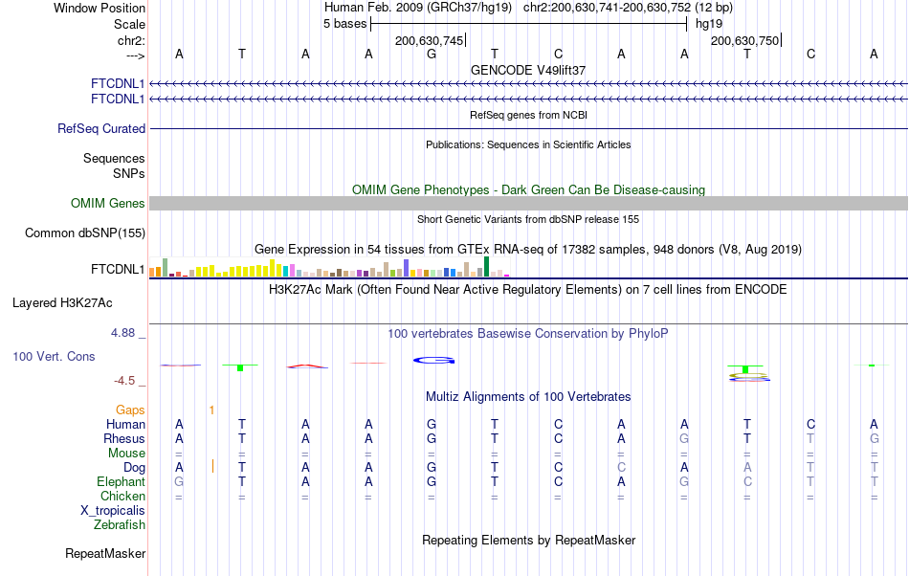Open Short Genetic Variants from dbSNP release 155 title
The width and height of the screenshot is (909, 576).
pos(528,219)
